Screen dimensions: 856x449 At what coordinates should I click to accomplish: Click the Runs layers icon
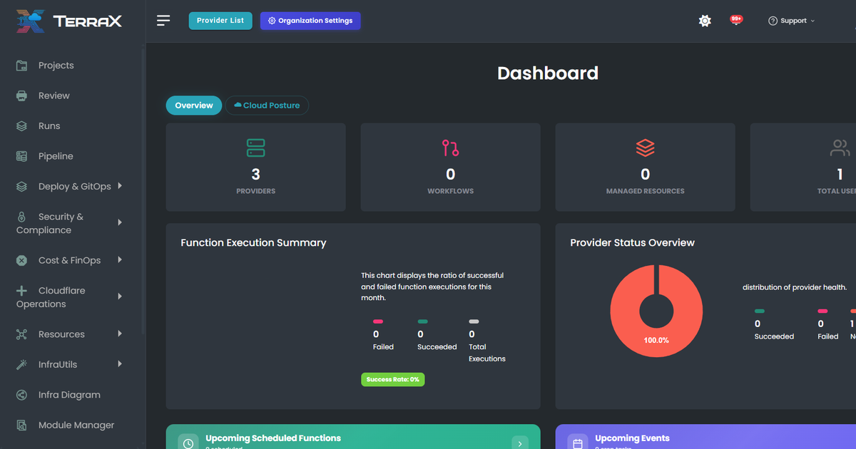(22, 126)
